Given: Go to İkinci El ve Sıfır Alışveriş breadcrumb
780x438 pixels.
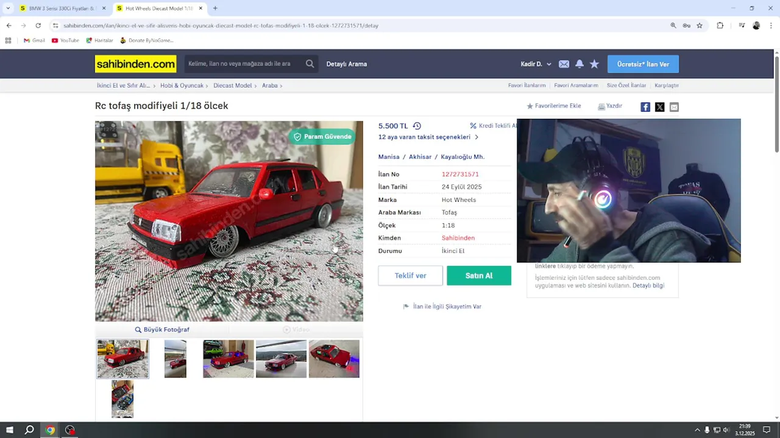Looking at the screenshot, I should tap(123, 86).
